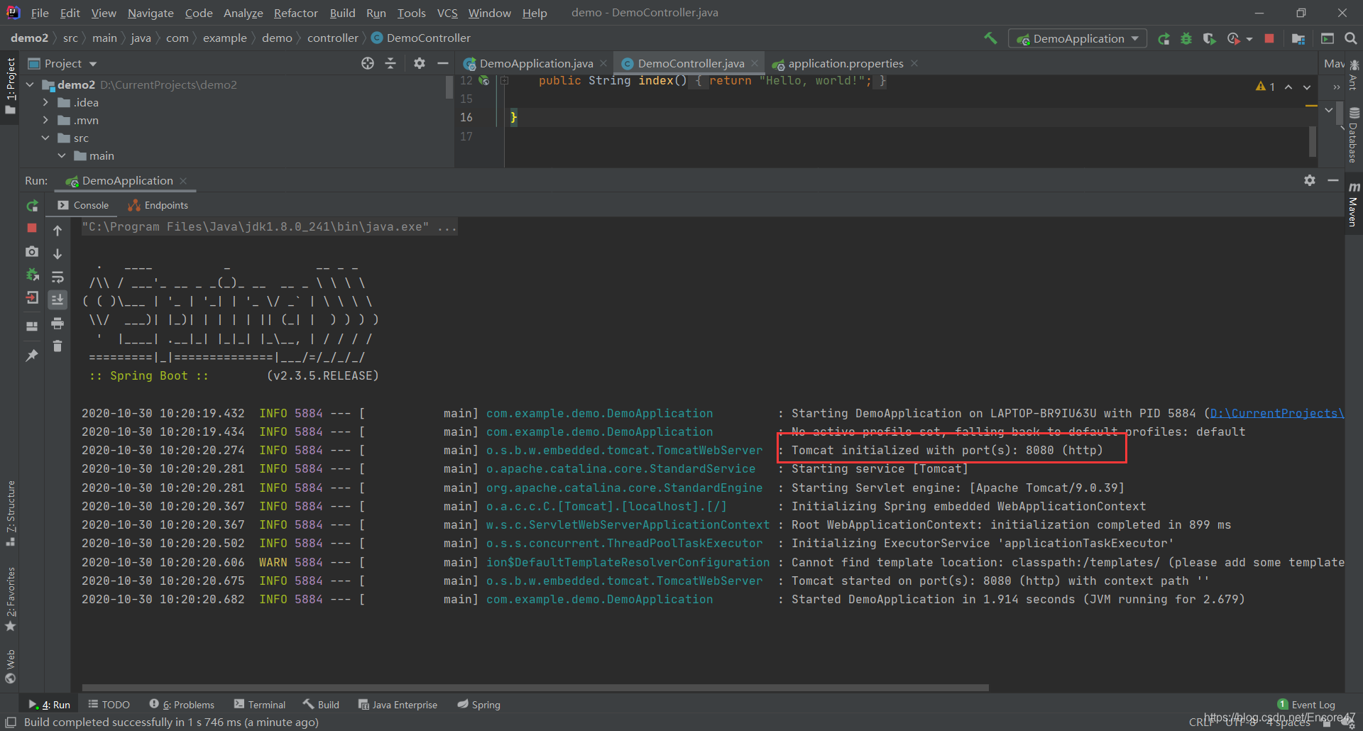Viewport: 1363px width, 731px height.
Task: Show hidden editor tabs chevron
Action: 1337,87
